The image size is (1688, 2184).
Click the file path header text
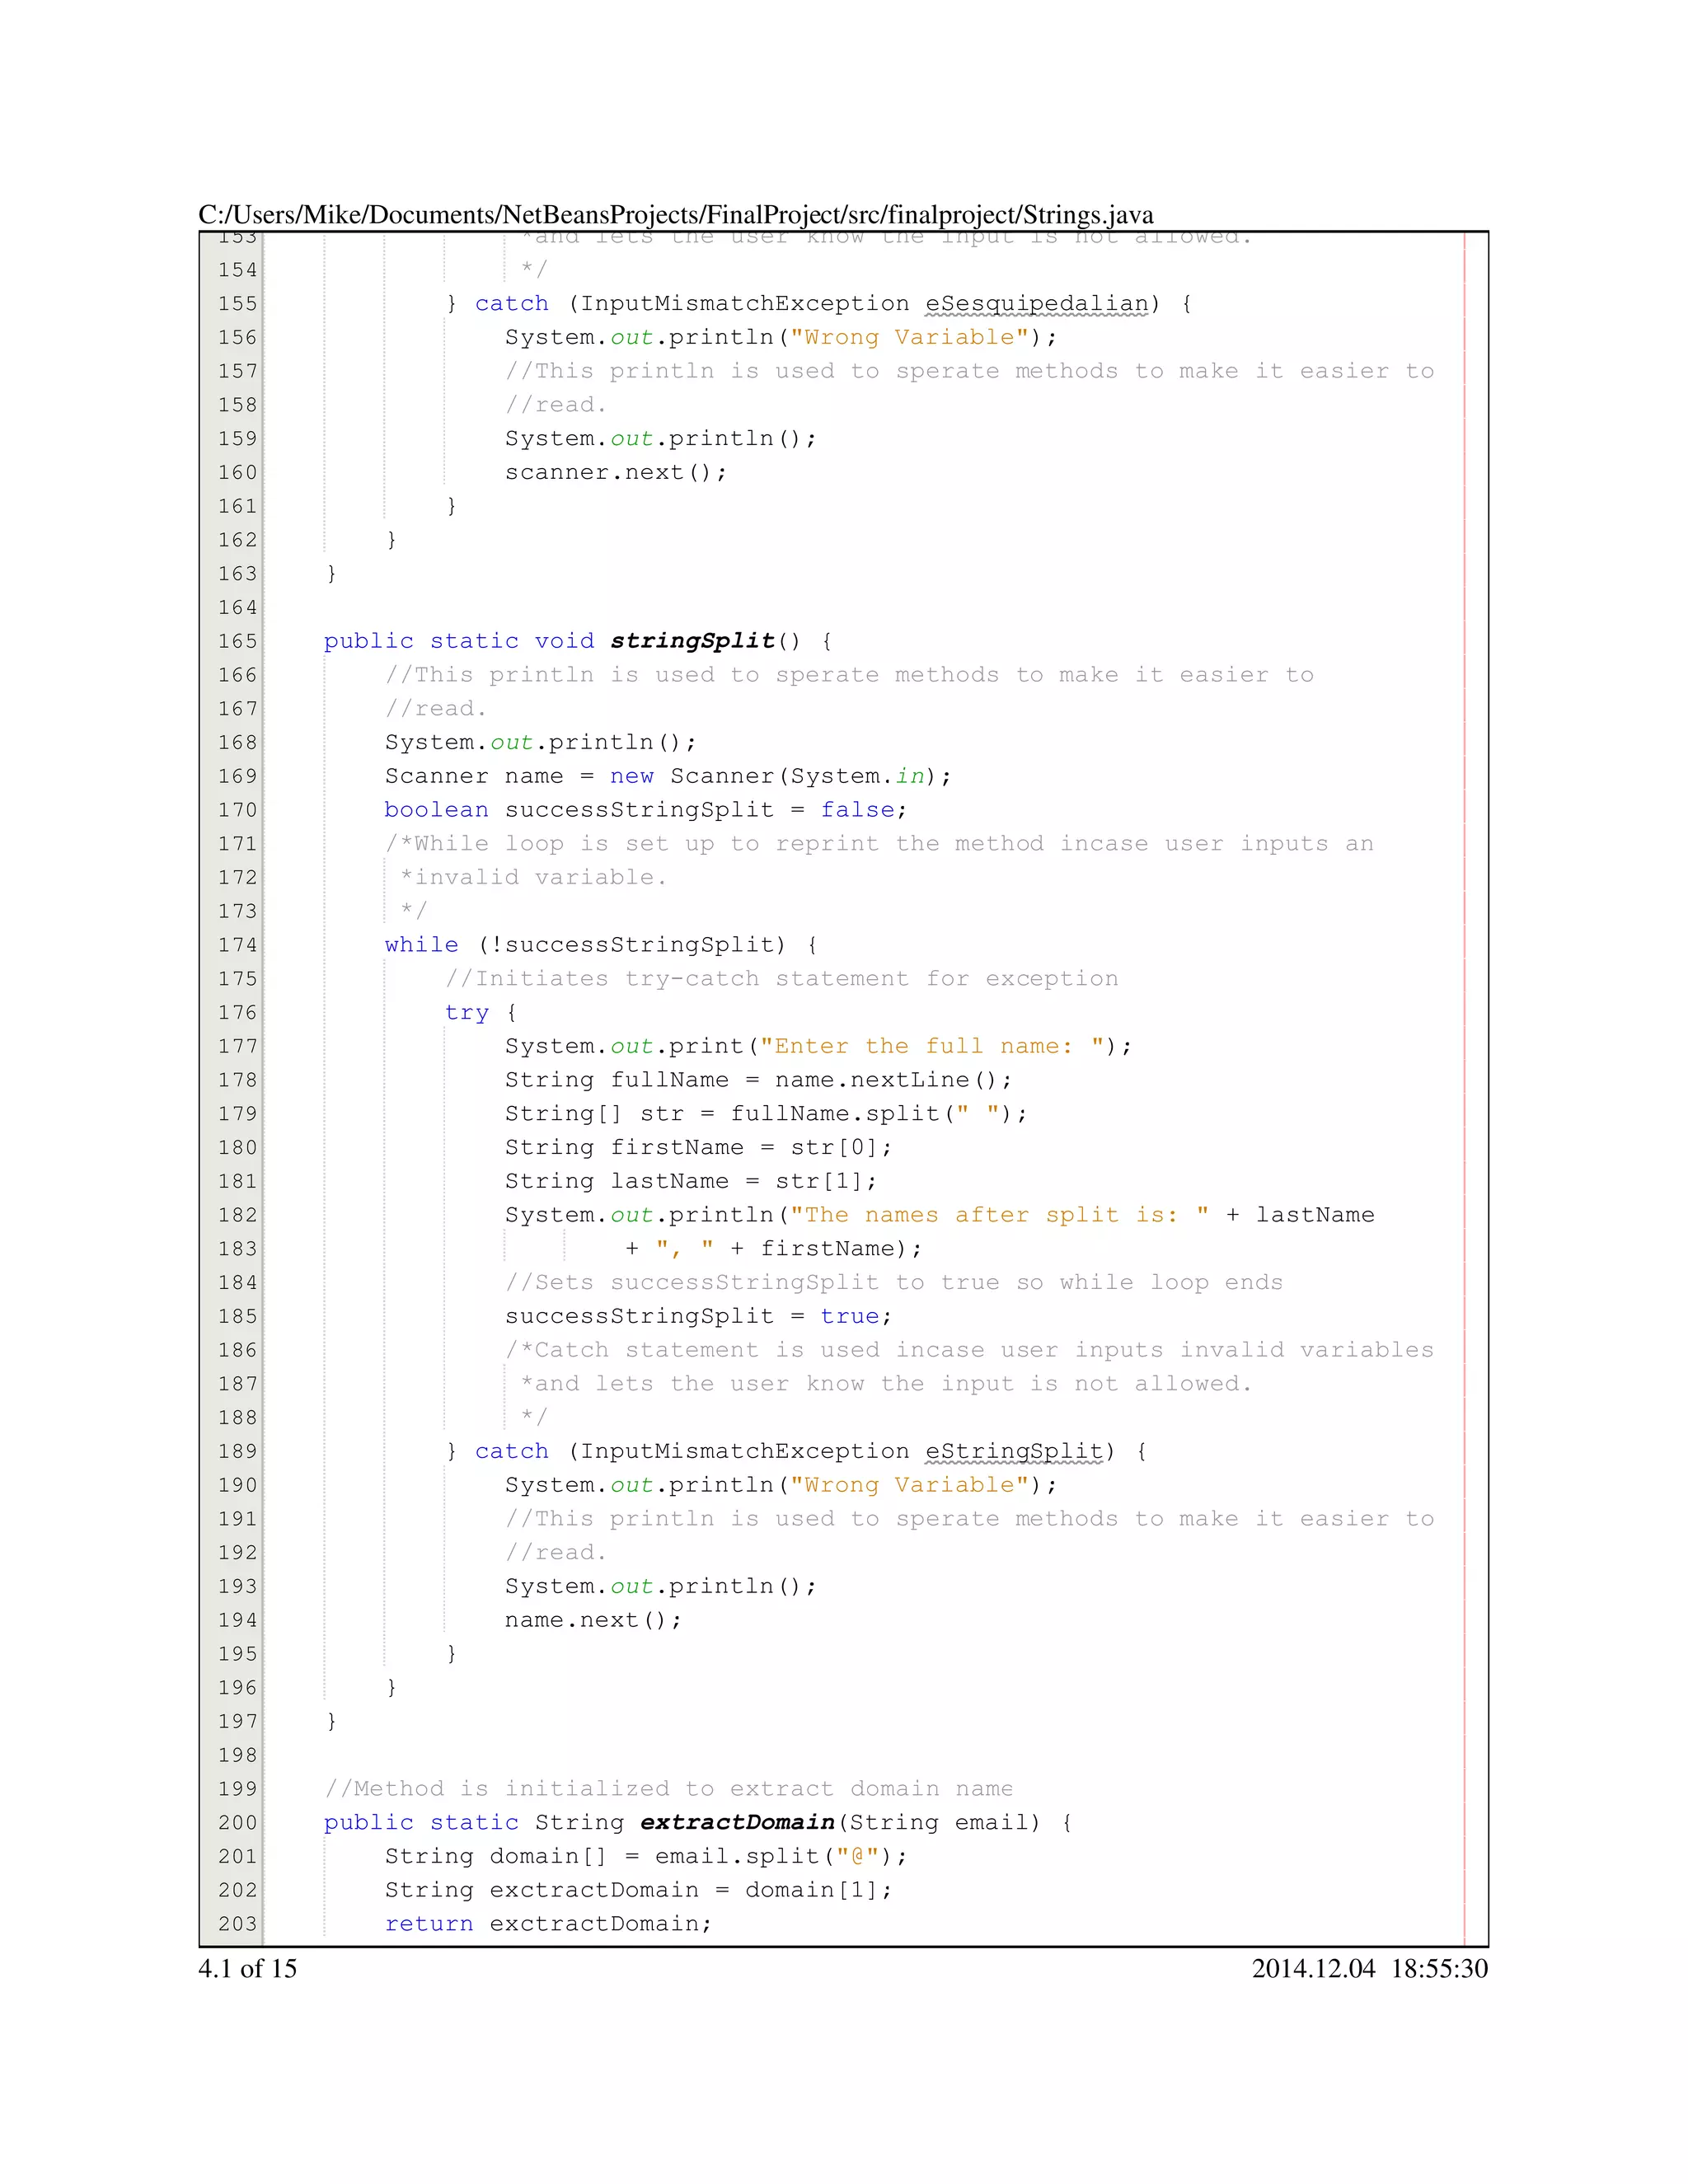tap(675, 215)
